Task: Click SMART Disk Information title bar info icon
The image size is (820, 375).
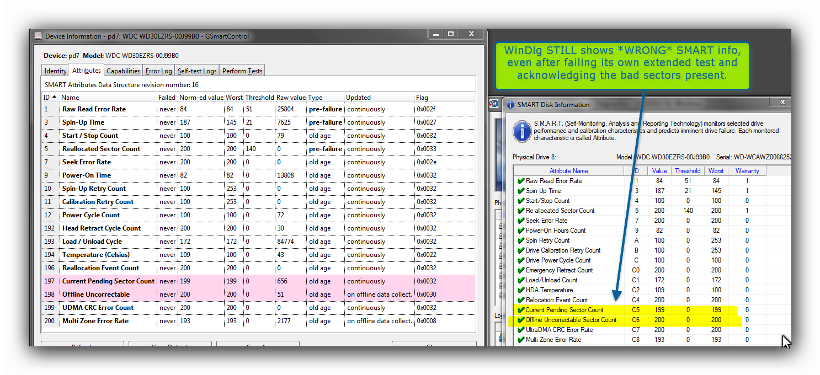Action: (510, 104)
